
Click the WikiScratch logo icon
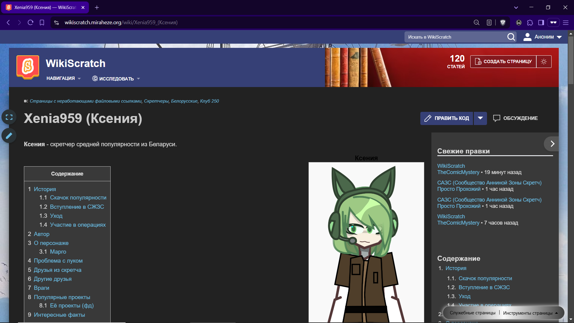[28, 67]
